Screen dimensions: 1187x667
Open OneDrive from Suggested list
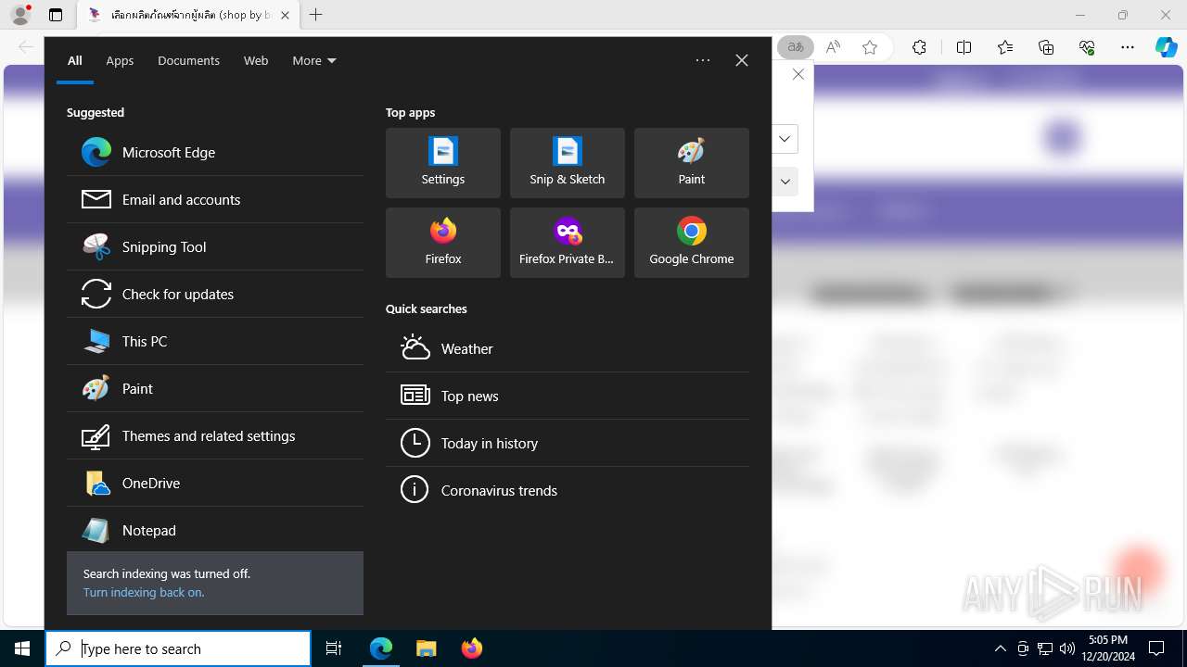(x=215, y=483)
